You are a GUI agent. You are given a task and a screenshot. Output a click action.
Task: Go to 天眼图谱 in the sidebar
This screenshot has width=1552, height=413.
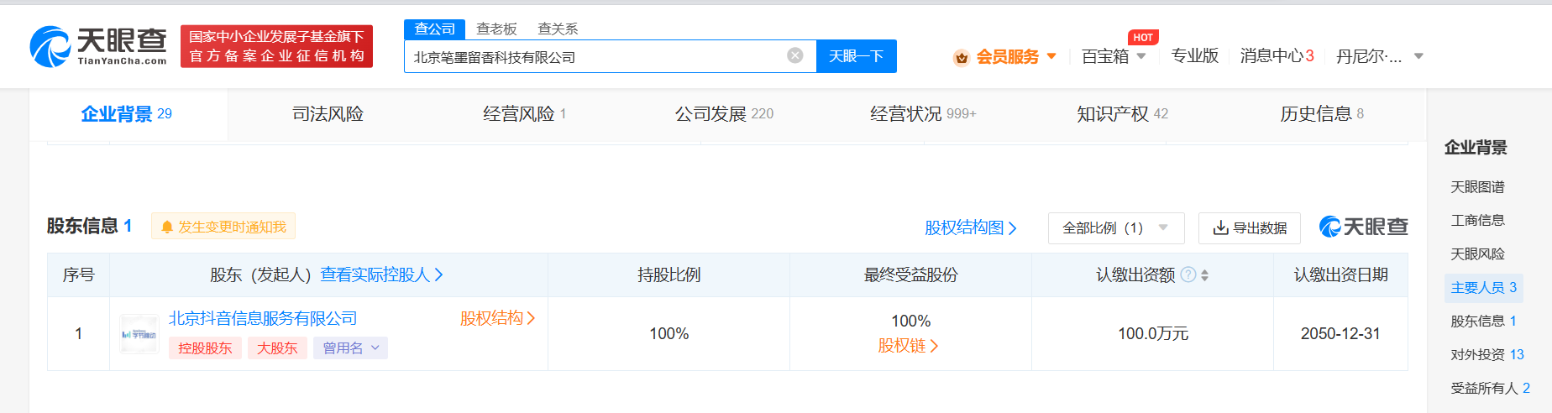1477,187
